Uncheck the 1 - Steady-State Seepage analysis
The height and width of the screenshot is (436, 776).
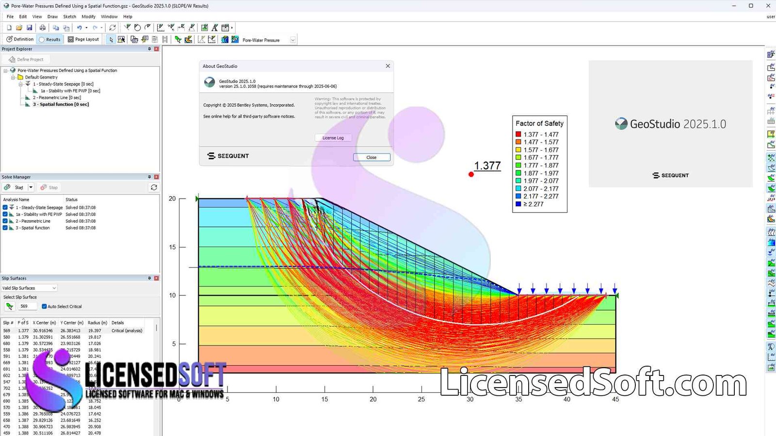[5, 207]
